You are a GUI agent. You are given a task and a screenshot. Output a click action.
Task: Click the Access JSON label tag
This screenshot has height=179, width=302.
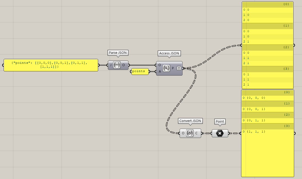(169, 53)
